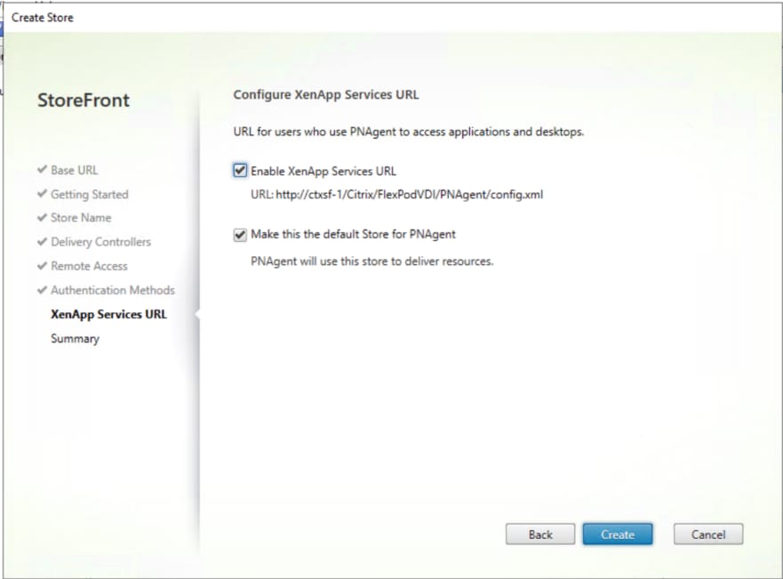
Task: Click the text 'PNAgent will use this store to deliver resources.'
Action: [372, 261]
